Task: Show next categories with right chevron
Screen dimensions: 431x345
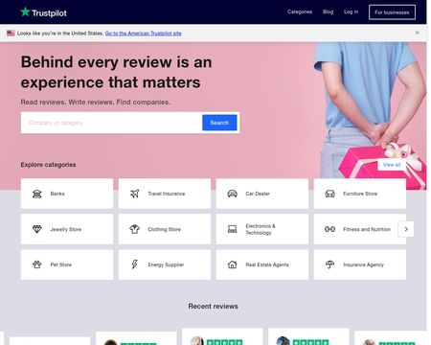Action: click(x=406, y=229)
